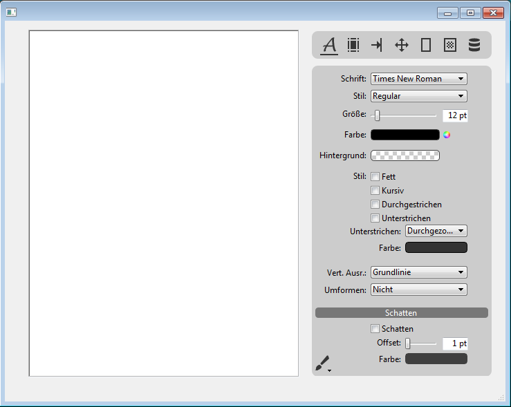The width and height of the screenshot is (511, 407).
Task: Click the Größe slider track
Action: pos(408,115)
